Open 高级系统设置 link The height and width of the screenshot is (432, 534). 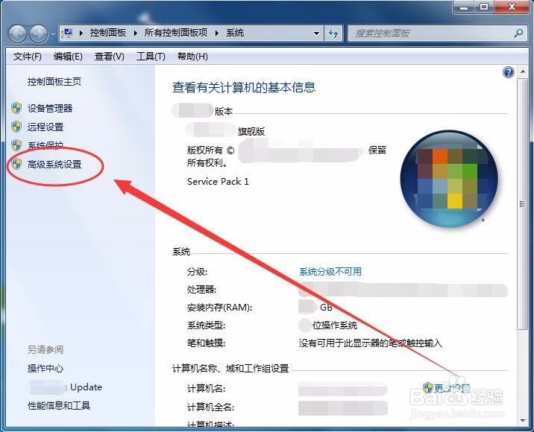click(54, 165)
